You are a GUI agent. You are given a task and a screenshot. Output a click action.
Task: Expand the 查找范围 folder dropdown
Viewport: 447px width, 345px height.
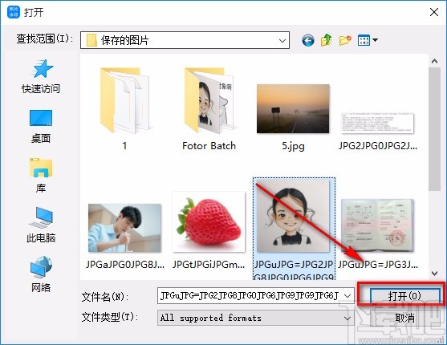point(282,40)
